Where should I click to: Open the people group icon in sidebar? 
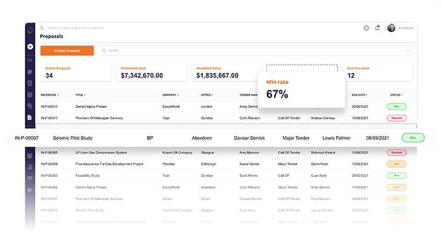[x=30, y=155]
